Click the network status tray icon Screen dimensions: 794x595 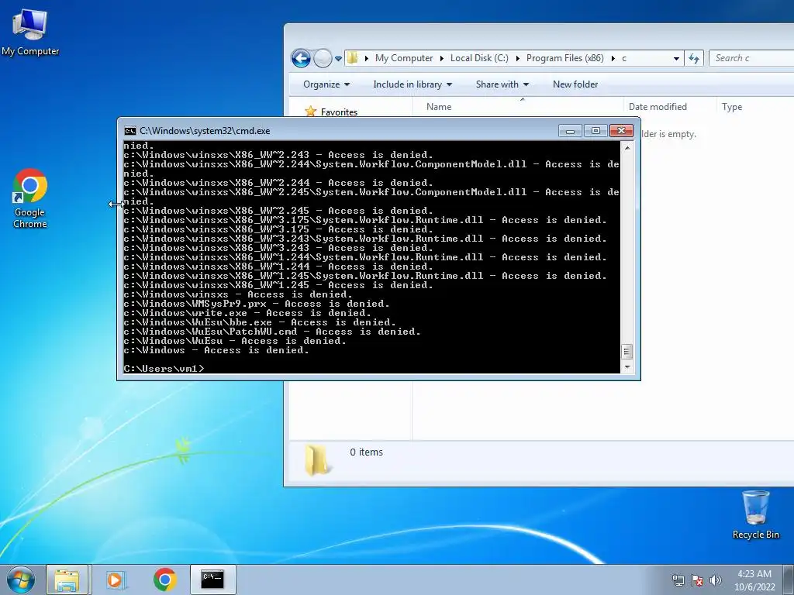point(678,580)
